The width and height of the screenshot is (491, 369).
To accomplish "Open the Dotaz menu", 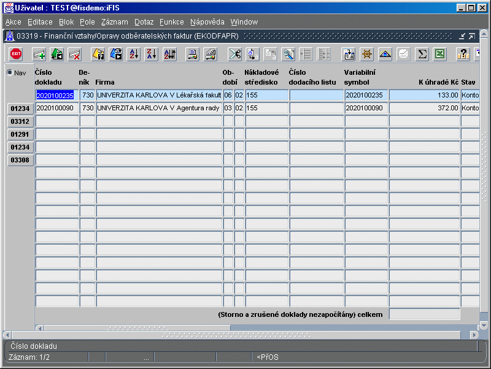I will (144, 22).
